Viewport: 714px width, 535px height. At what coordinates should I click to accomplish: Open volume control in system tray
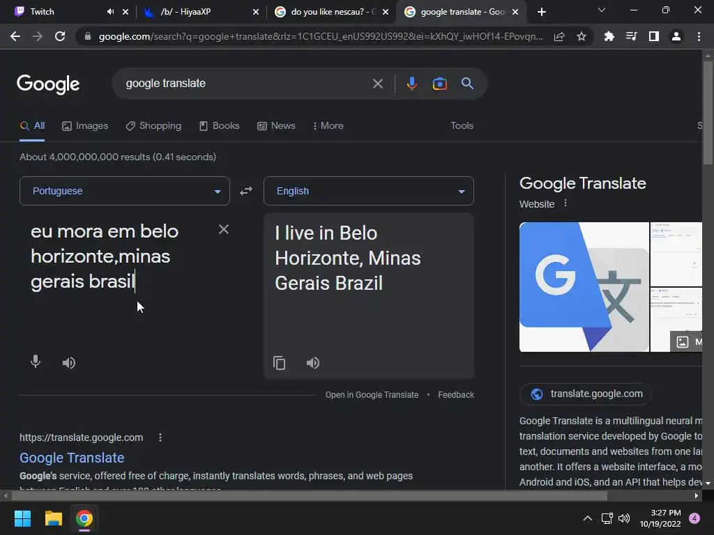point(624,518)
